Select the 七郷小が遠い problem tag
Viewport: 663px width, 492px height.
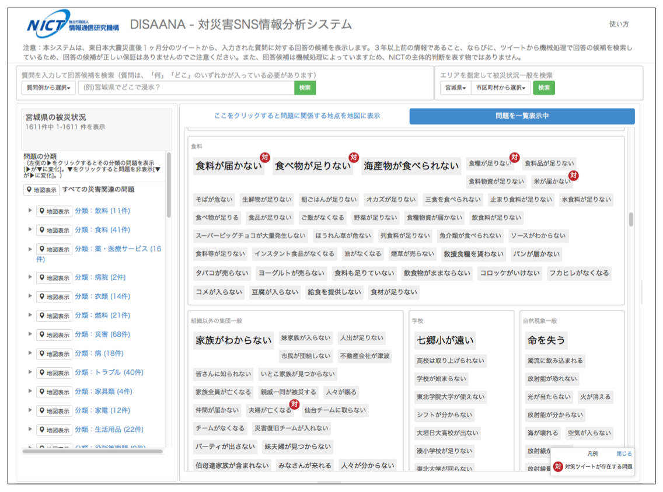pos(445,340)
